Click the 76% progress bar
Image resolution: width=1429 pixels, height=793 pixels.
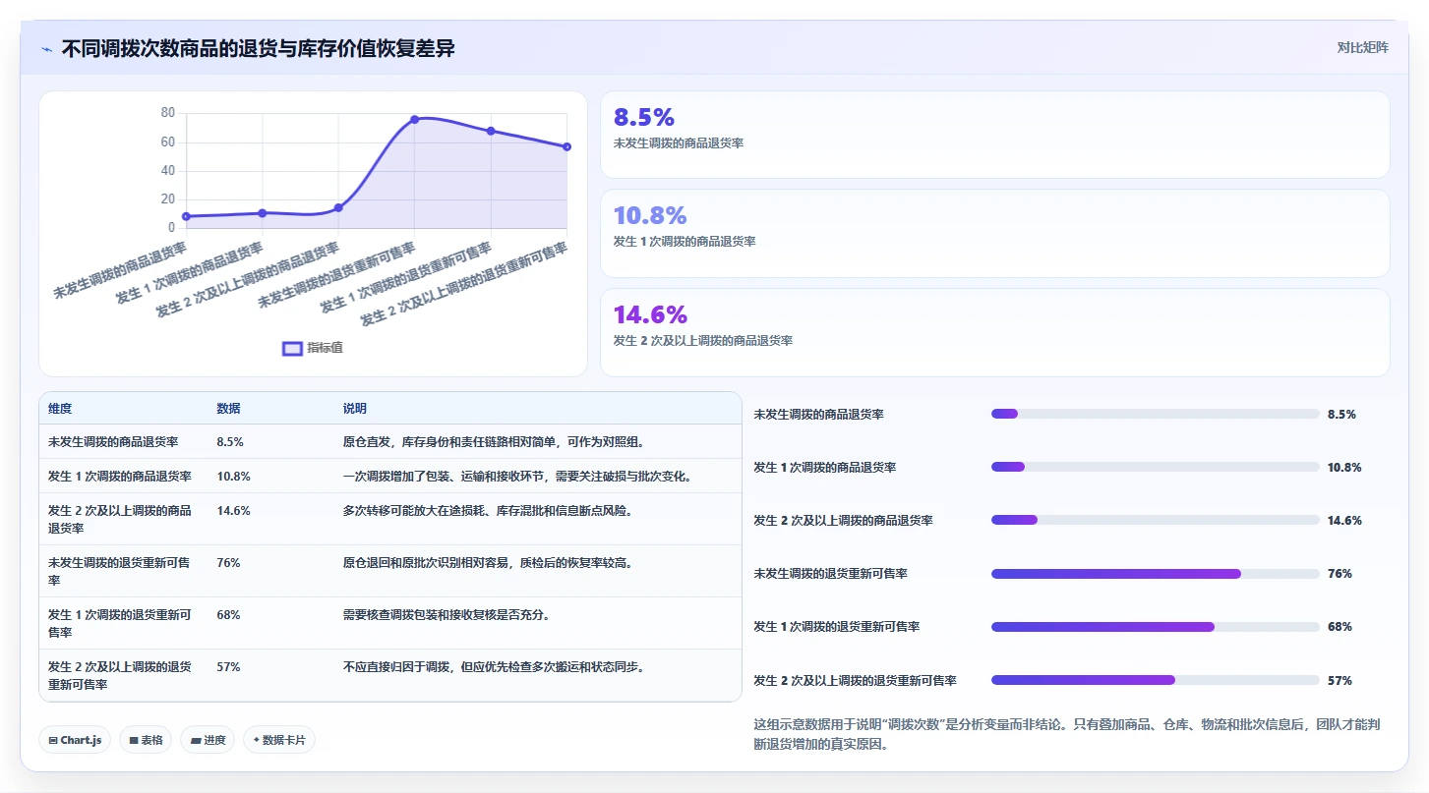coord(1155,574)
